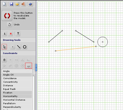Open the more constraints '...' dropdown

(x=28, y=66)
